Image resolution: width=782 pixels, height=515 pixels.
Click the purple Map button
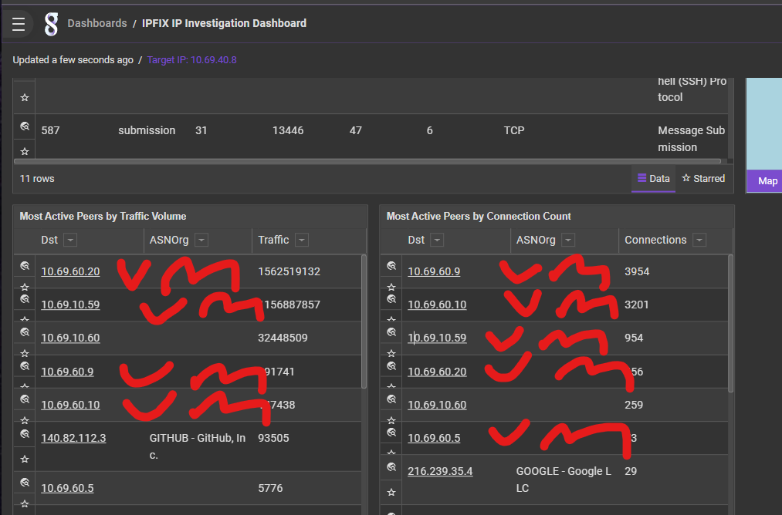pyautogui.click(x=767, y=181)
